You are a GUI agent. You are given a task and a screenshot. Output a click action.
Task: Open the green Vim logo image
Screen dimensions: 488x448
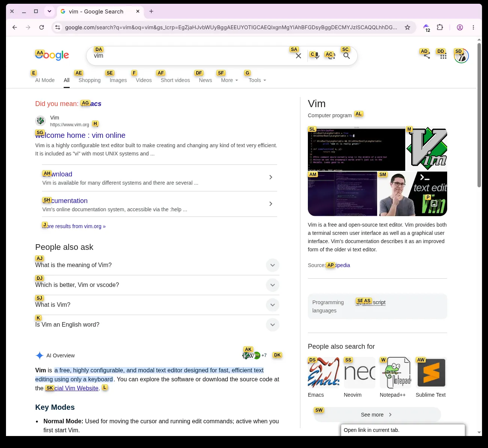coord(427,148)
